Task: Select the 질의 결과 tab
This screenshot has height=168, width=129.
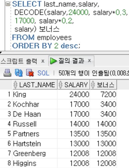Action: click(71, 61)
